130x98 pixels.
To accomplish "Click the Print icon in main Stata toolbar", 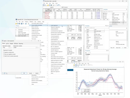I will 19,24.
